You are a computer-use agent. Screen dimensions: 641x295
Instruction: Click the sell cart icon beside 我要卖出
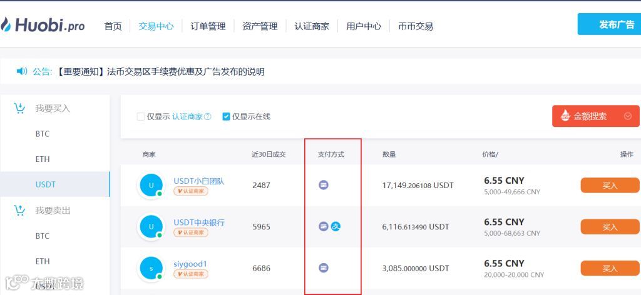pyautogui.click(x=19, y=210)
